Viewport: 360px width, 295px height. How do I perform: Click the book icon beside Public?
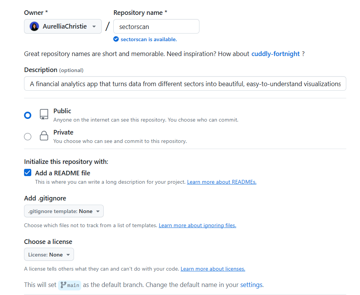pos(44,114)
